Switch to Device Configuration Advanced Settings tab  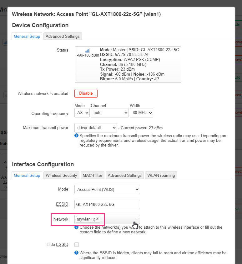pyautogui.click(x=63, y=36)
